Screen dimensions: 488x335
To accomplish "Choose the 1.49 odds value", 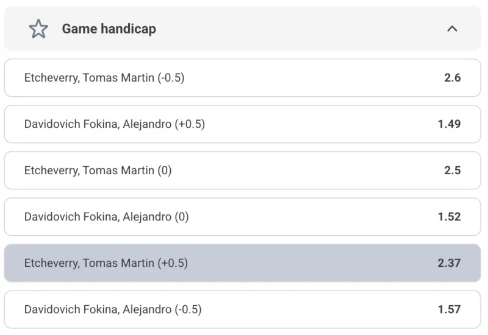I will pyautogui.click(x=449, y=124).
